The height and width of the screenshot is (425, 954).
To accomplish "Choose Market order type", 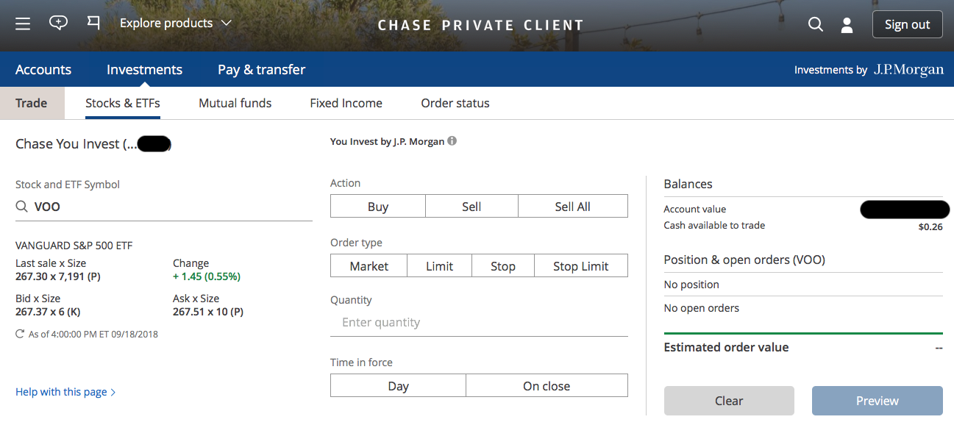I will click(x=369, y=266).
